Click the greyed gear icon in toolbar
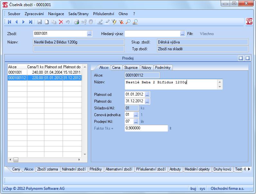256x194 pixels. pyautogui.click(x=91, y=22)
